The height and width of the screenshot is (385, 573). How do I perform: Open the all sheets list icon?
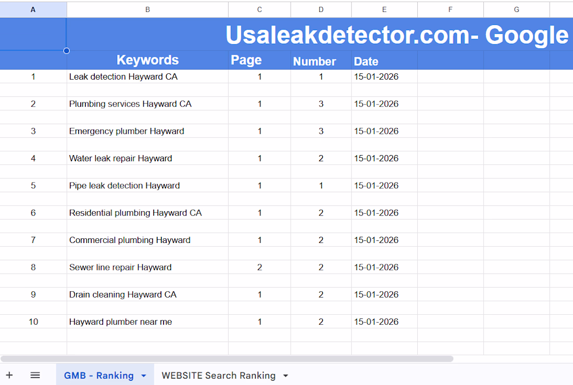pyautogui.click(x=35, y=375)
